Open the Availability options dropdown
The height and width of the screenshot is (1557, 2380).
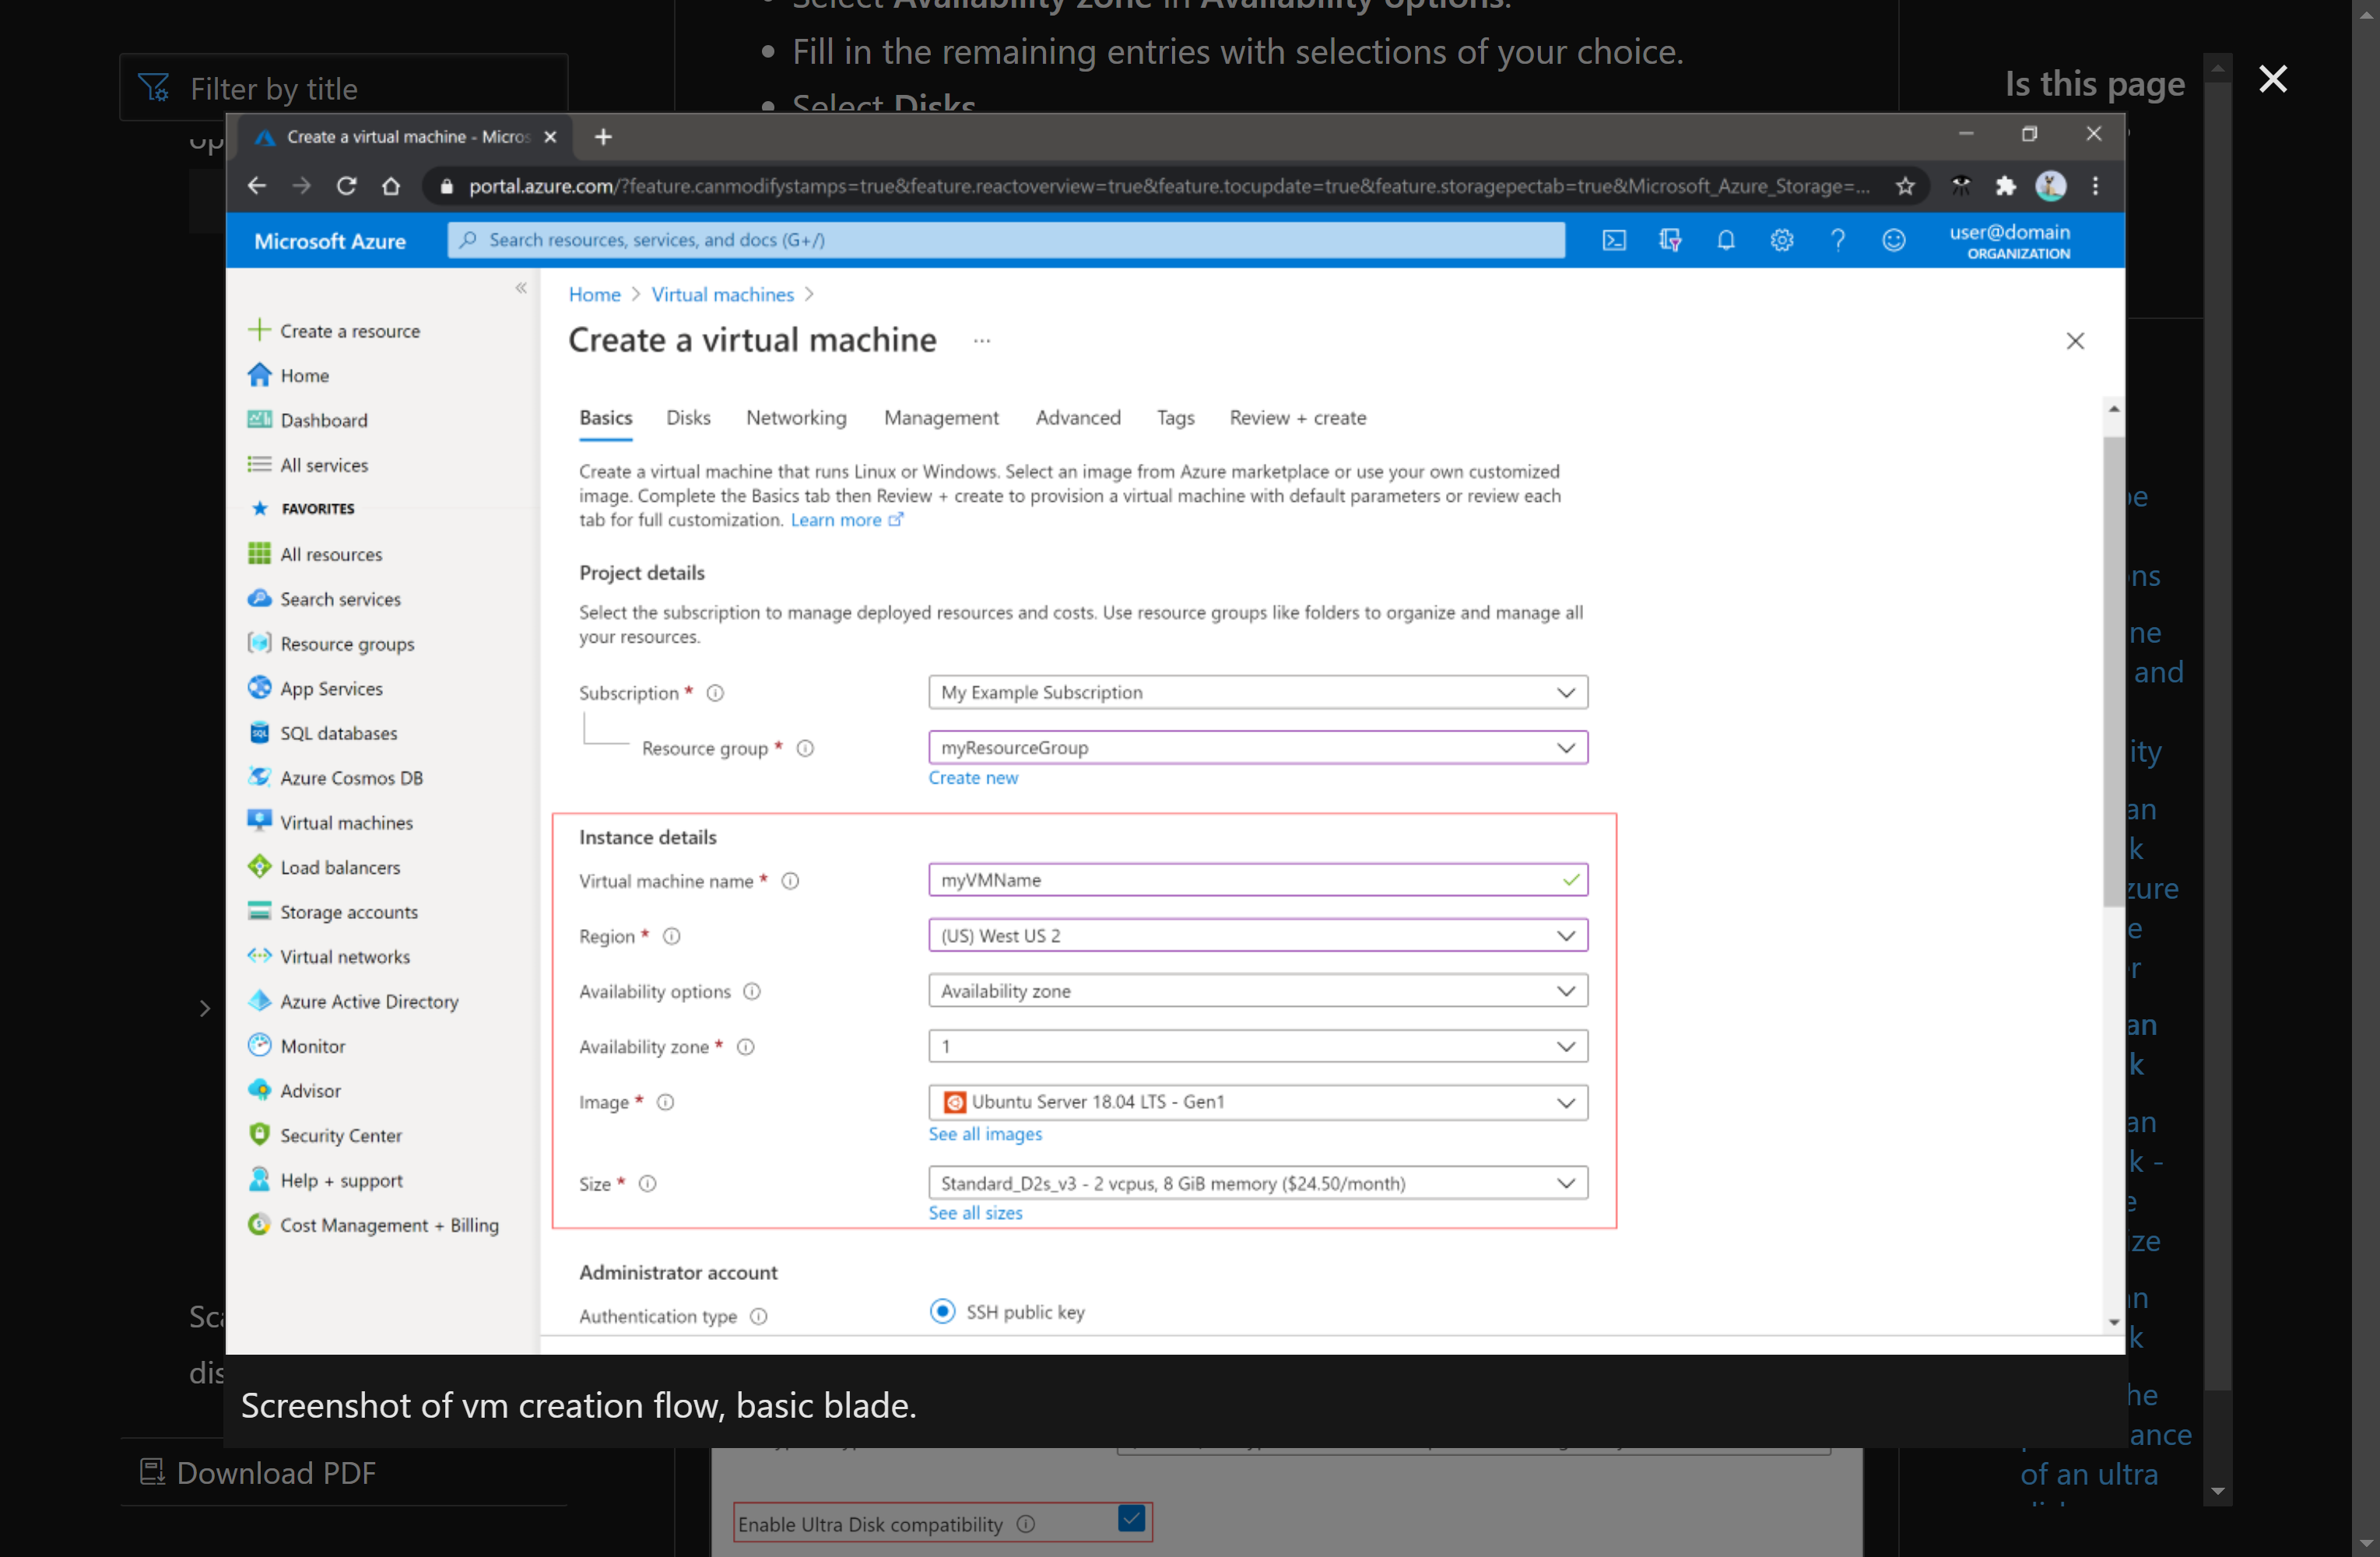click(x=1257, y=990)
